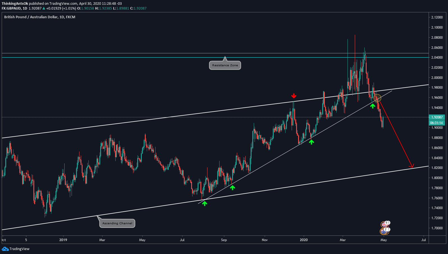Select the green up arrow at channel bottom
Screen dimensions: 448x254
point(205,203)
